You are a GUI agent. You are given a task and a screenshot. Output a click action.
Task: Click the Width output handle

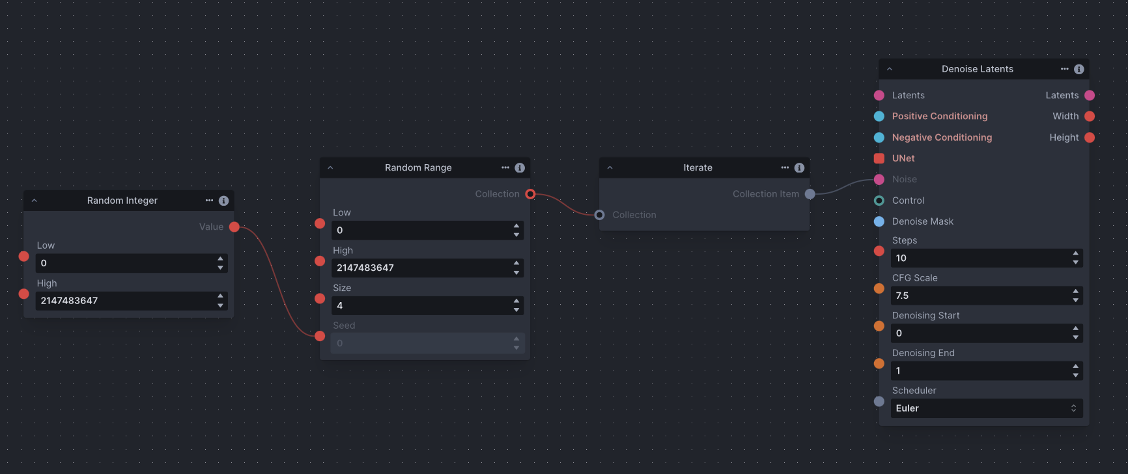point(1090,116)
